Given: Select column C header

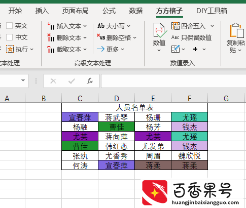Looking at the screenshot, I should (80, 98).
